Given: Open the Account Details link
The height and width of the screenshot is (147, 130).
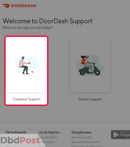Looking at the screenshot, I should 48,137.
